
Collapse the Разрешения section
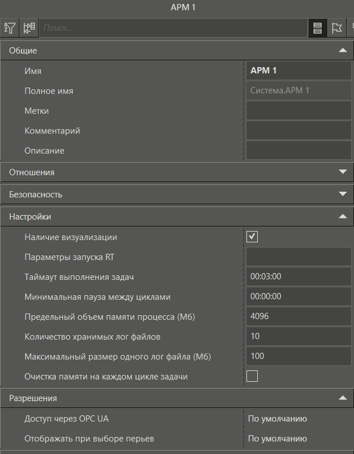(343, 398)
